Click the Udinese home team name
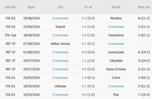The height and width of the screenshot is (99, 152). (x=60, y=86)
